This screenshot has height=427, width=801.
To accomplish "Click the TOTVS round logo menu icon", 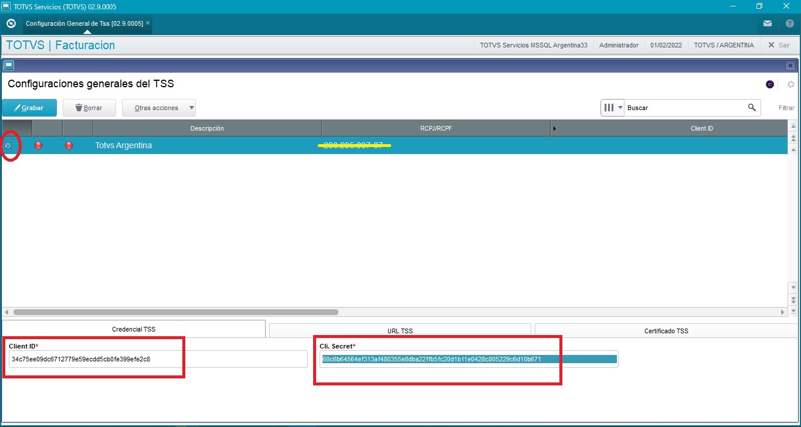I will [x=11, y=24].
